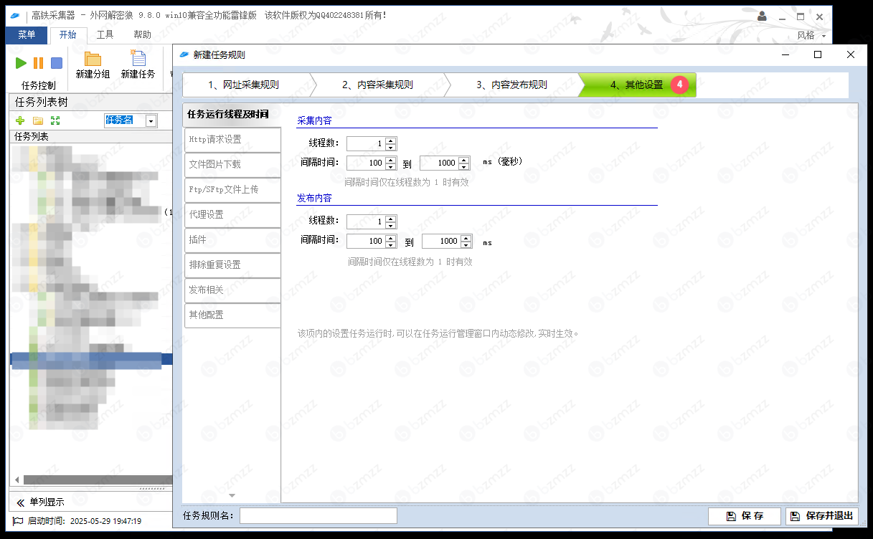The height and width of the screenshot is (539, 873).
Task: Click the 新建分组 folder icon
Action: (x=93, y=59)
